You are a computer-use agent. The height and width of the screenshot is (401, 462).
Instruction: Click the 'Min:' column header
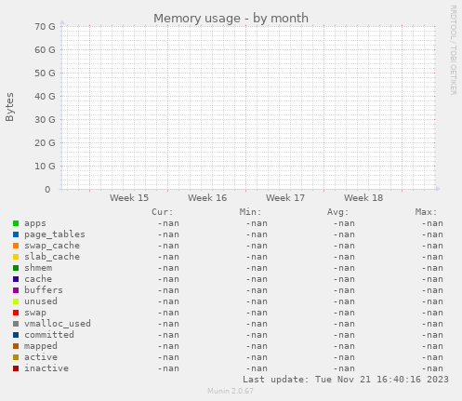[x=250, y=212]
